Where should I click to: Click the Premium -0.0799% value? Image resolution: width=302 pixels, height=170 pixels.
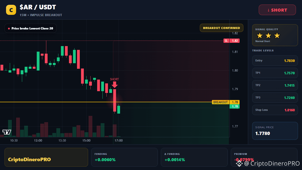pos(244,160)
